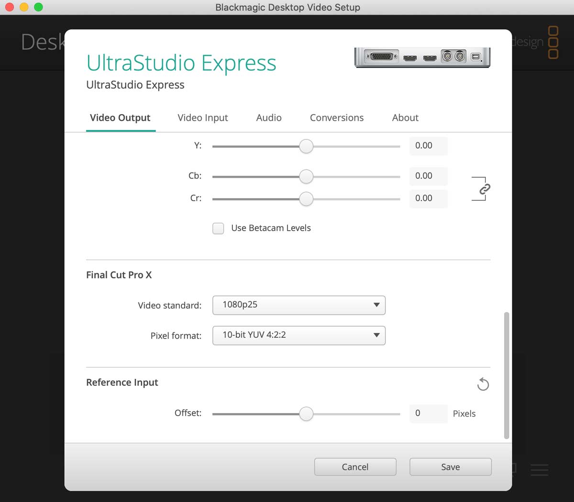The width and height of the screenshot is (574, 502).
Task: Click the Offset pixels value field
Action: tap(429, 413)
